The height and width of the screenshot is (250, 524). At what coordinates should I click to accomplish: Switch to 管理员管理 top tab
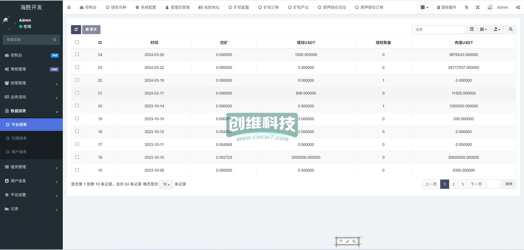coord(177,7)
